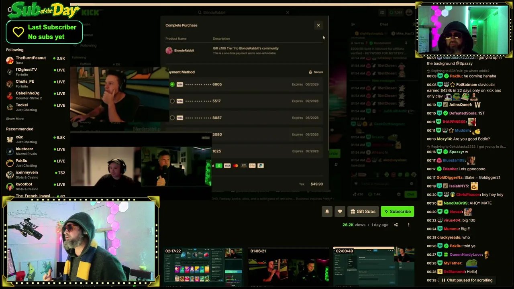The image size is (514, 289).
Task: Open CabelinhoDg's Counter-Strike 2 stream
Action: click(35, 96)
